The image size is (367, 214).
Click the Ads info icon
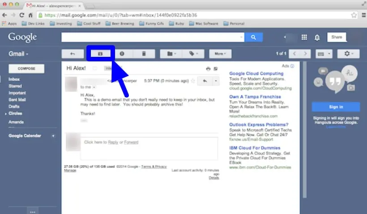point(292,66)
